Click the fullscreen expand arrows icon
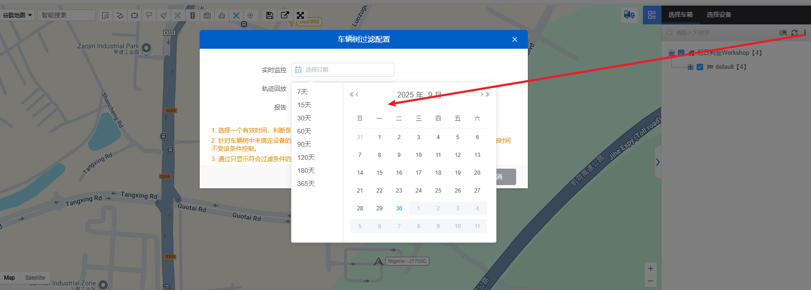The image size is (811, 290). [300, 15]
